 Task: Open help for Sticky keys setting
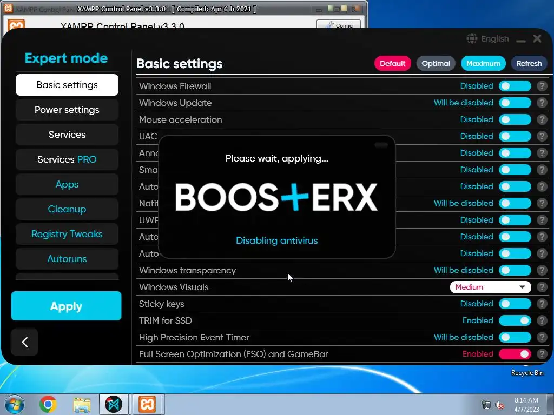point(542,304)
